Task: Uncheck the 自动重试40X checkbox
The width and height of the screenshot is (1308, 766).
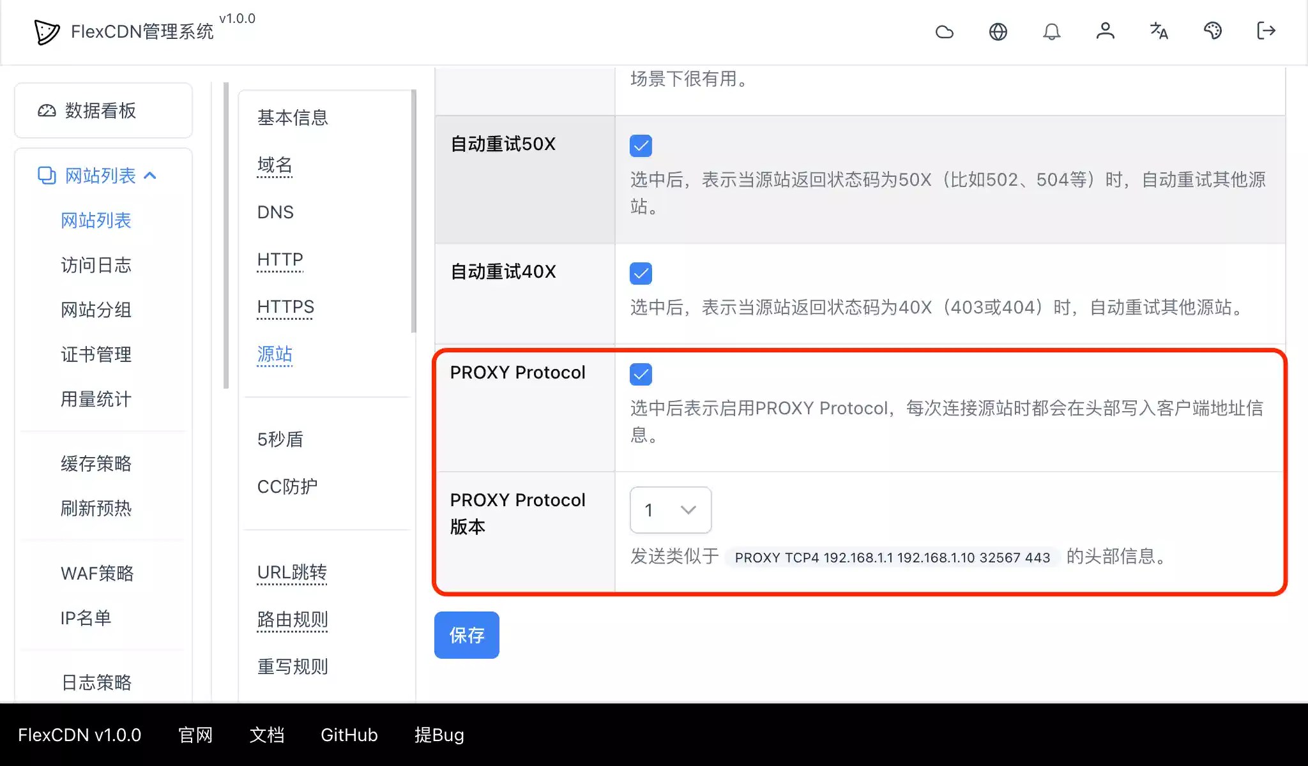Action: 641,273
